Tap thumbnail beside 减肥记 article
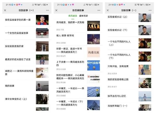156x113 pixels. pos(42,73)
